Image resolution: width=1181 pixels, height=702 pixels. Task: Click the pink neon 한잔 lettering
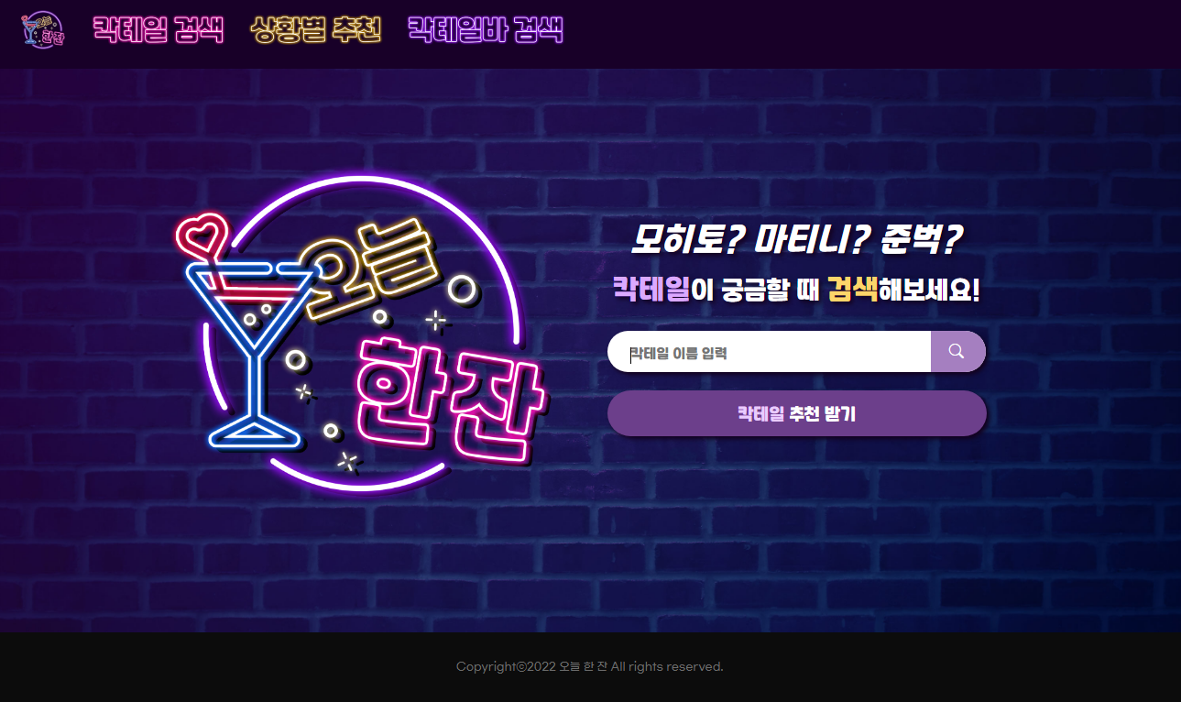[x=449, y=399]
